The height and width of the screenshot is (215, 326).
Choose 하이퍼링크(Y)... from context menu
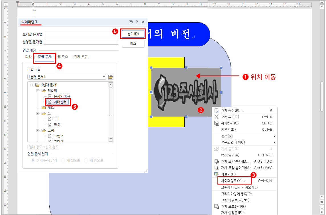pos(245,181)
